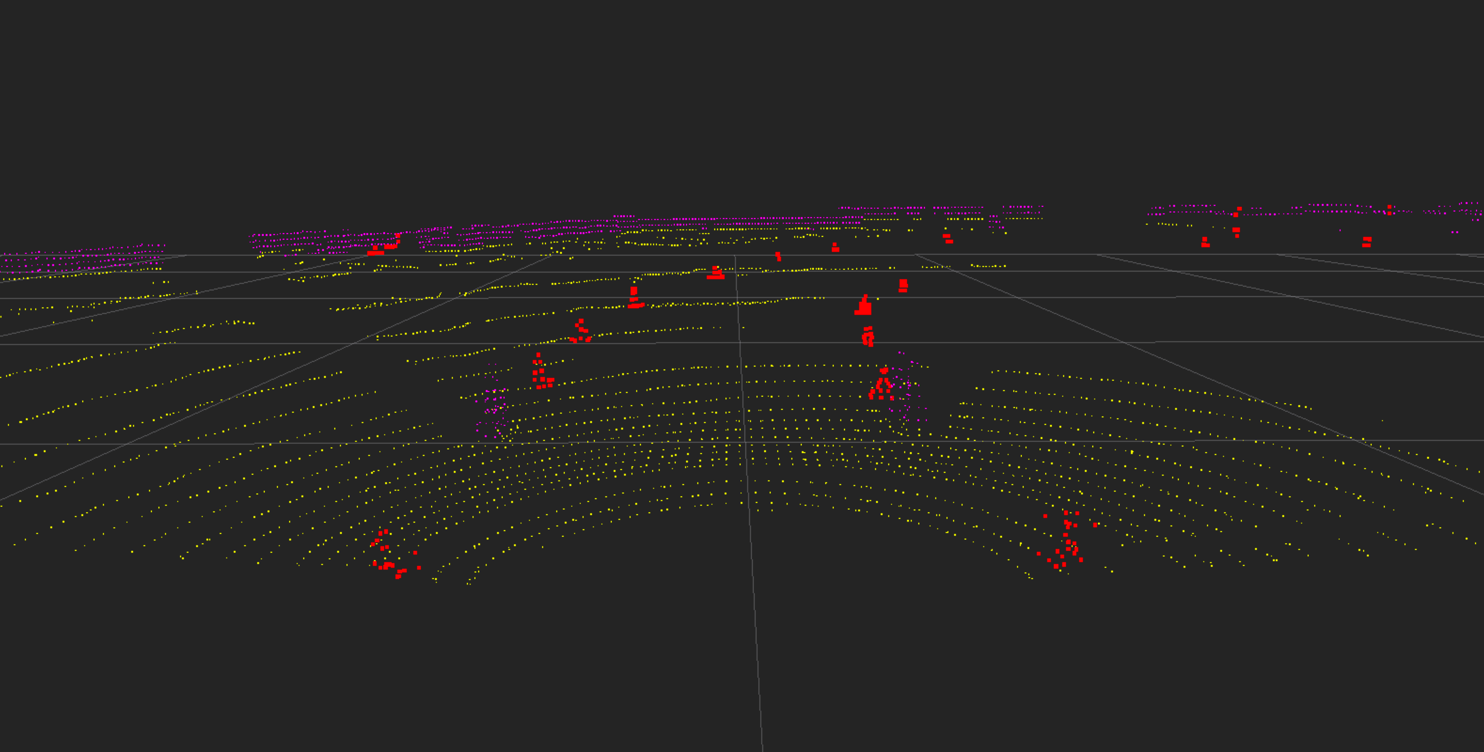Select the largest solid red cone right of center

coord(863,307)
